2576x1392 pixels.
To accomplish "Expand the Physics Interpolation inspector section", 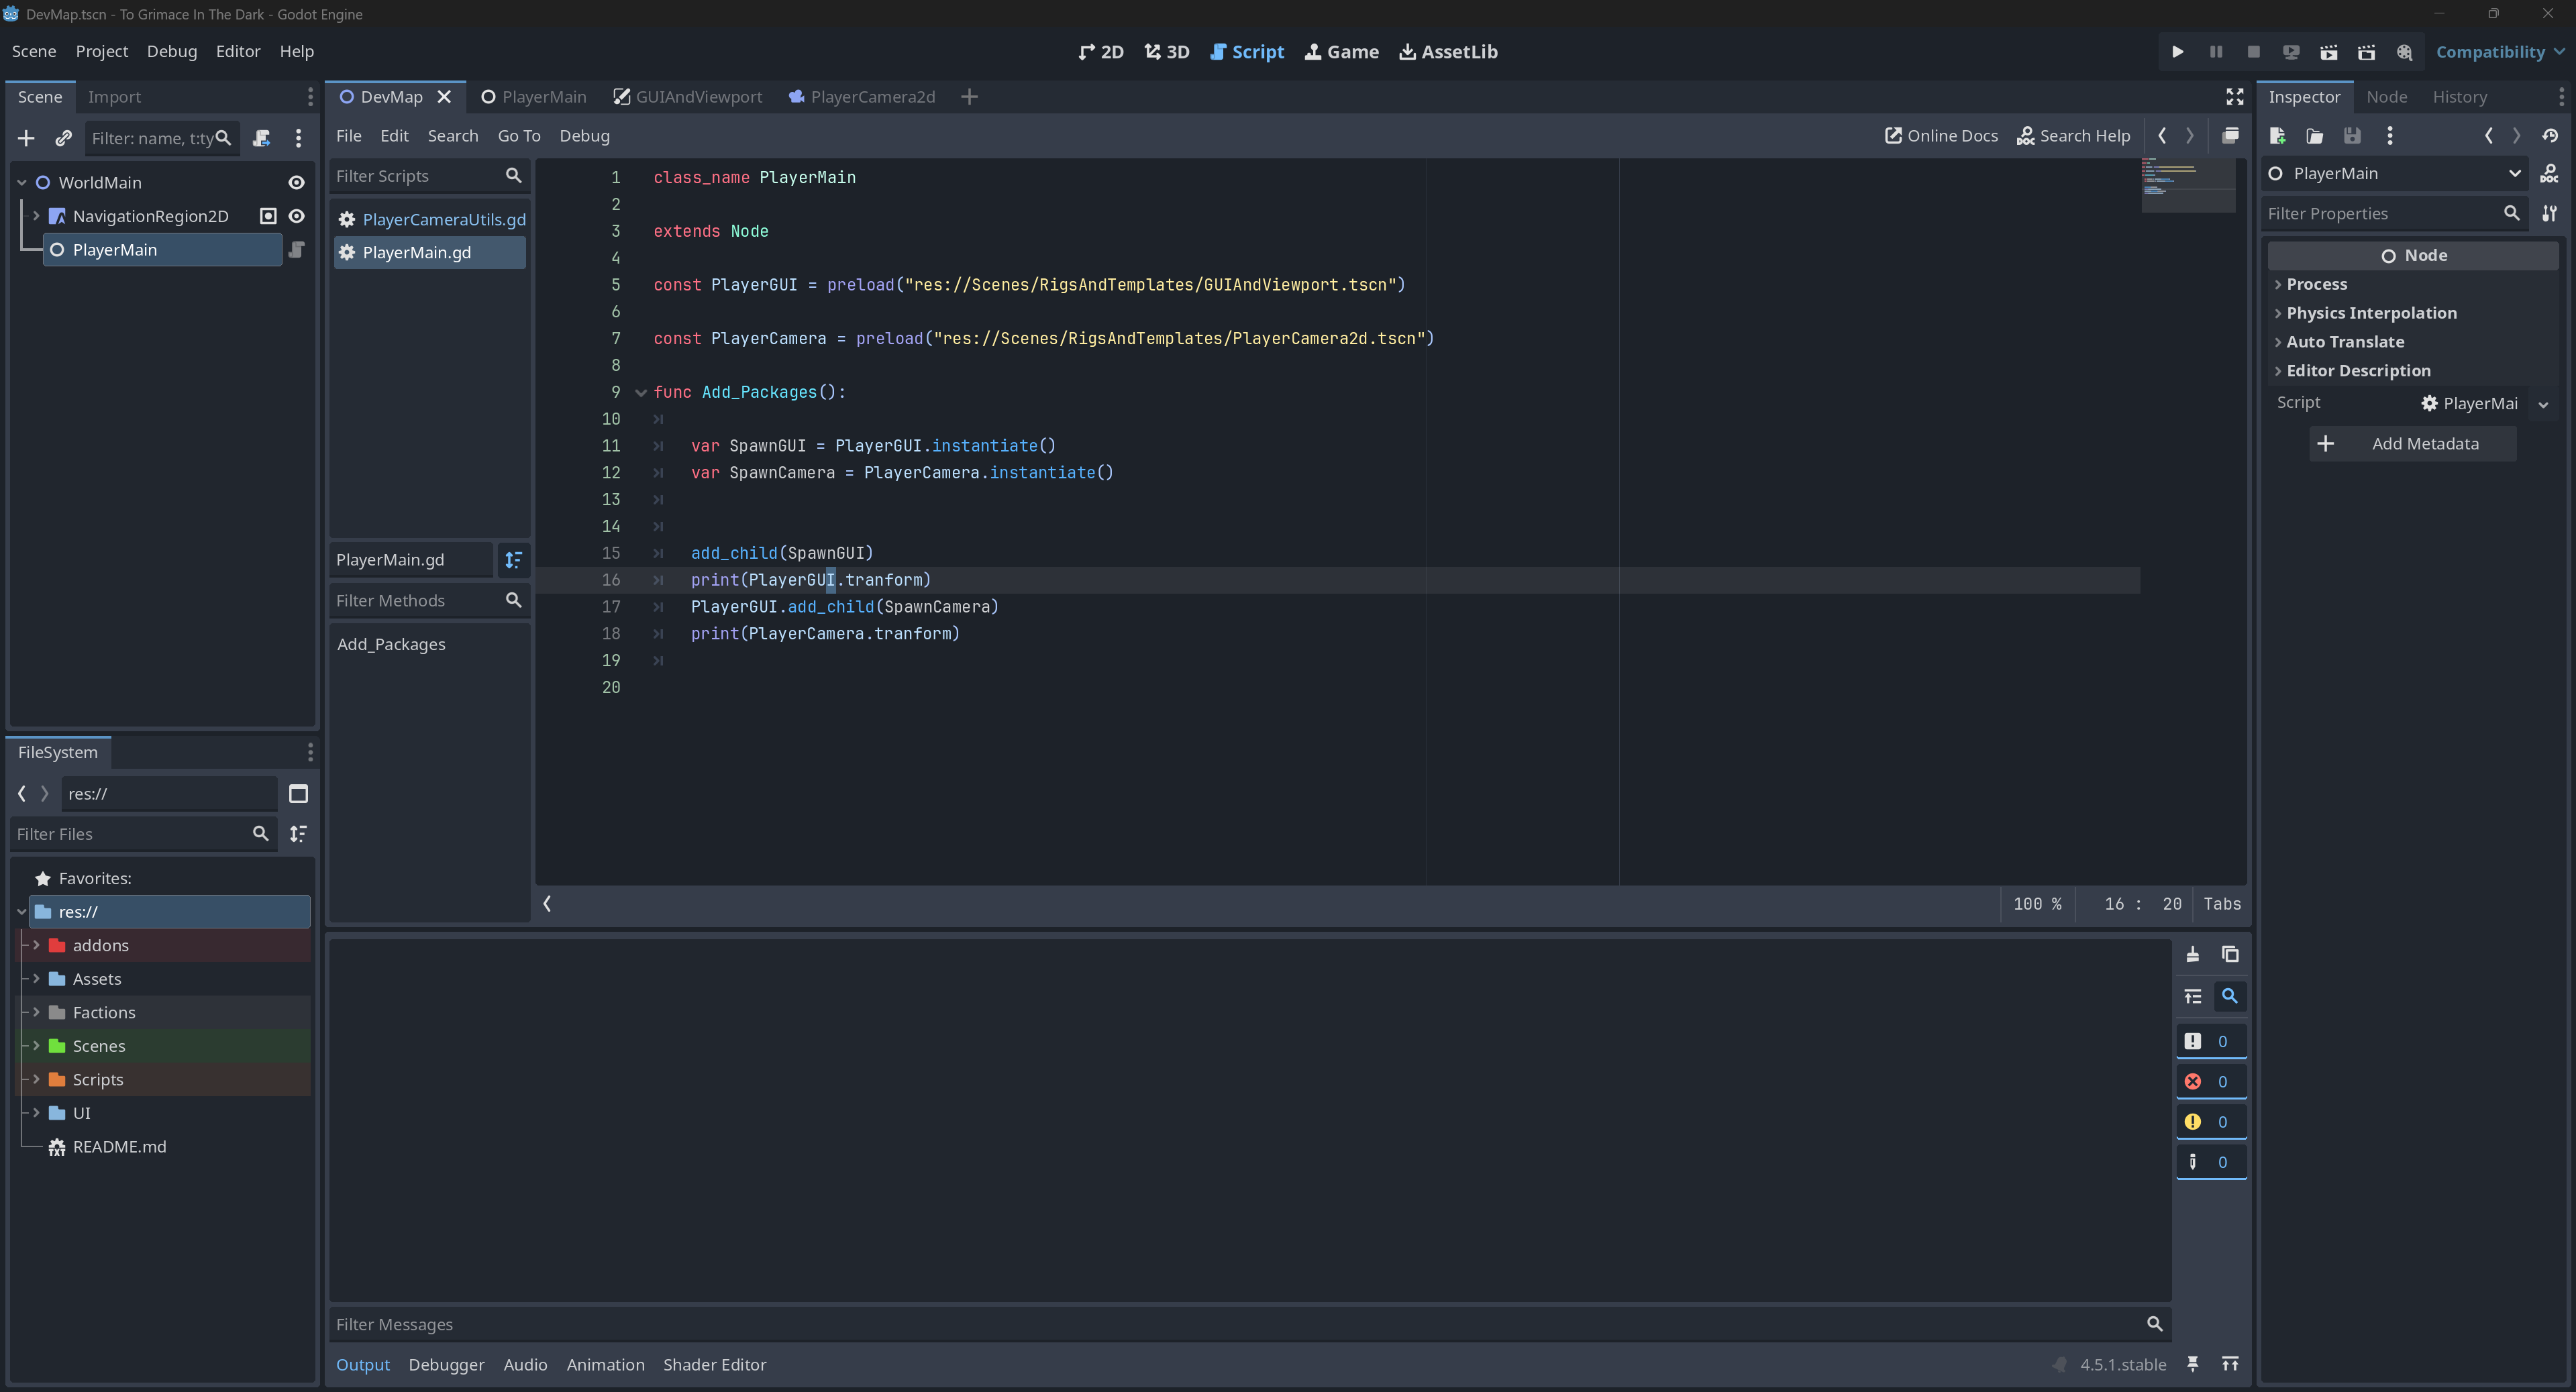I will [2370, 313].
